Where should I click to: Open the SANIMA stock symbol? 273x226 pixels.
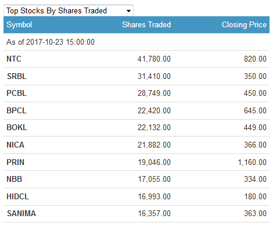pyautogui.click(x=21, y=213)
